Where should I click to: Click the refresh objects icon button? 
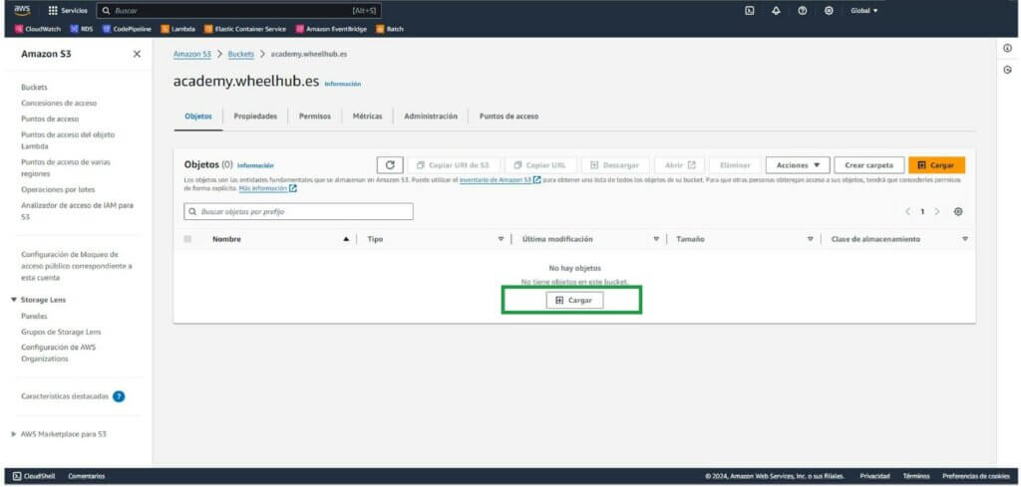click(x=390, y=165)
